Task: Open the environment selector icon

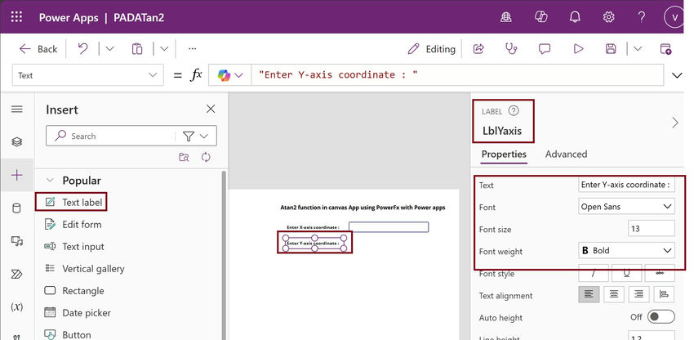Action: [506, 17]
